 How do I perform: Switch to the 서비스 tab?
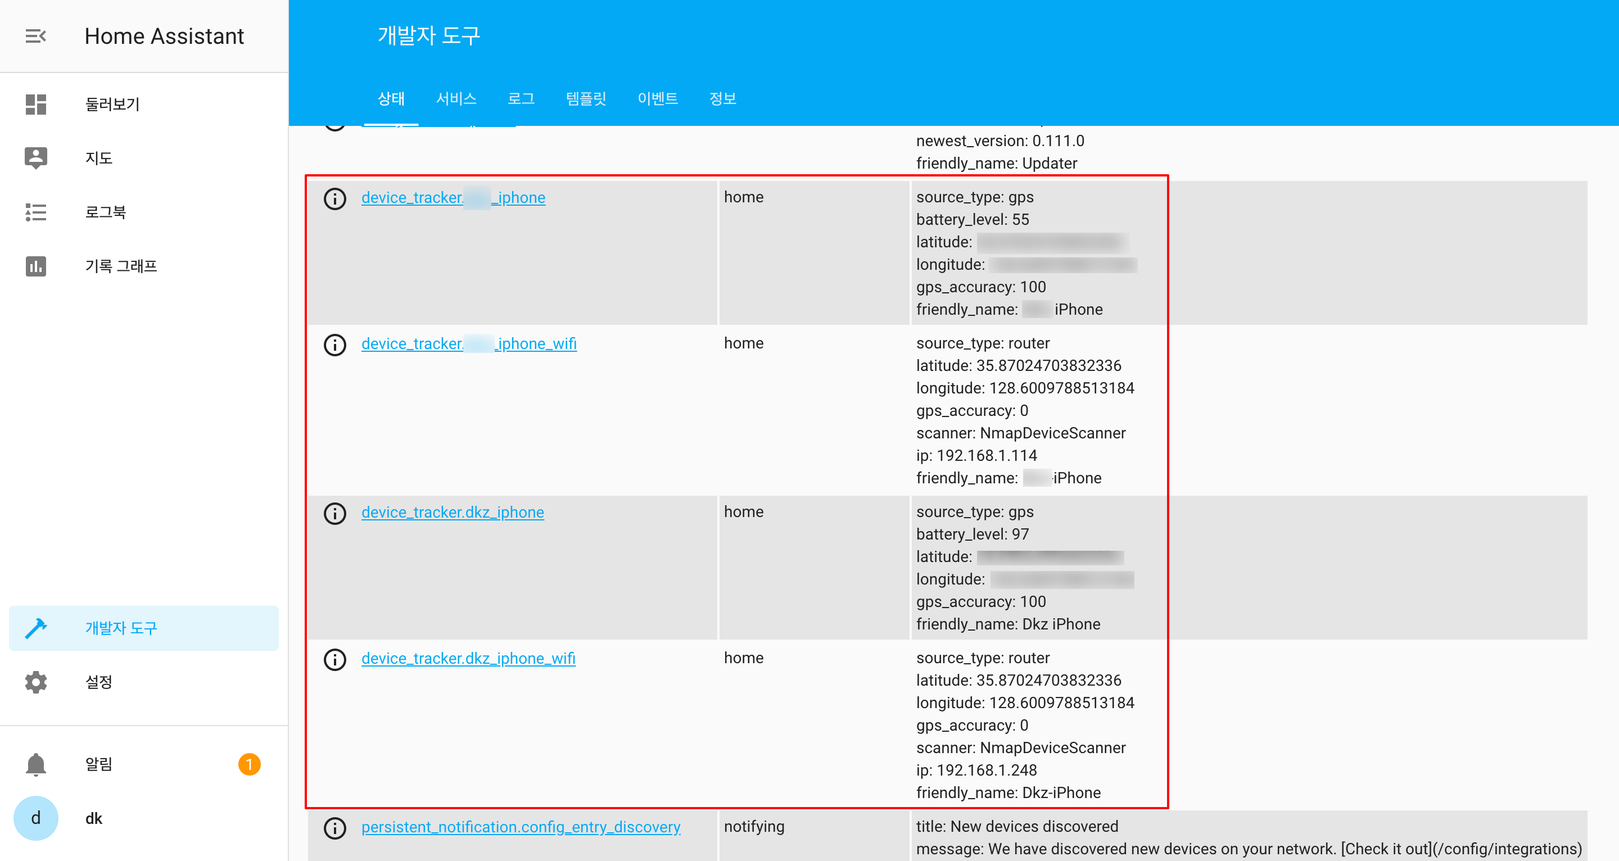click(x=456, y=99)
